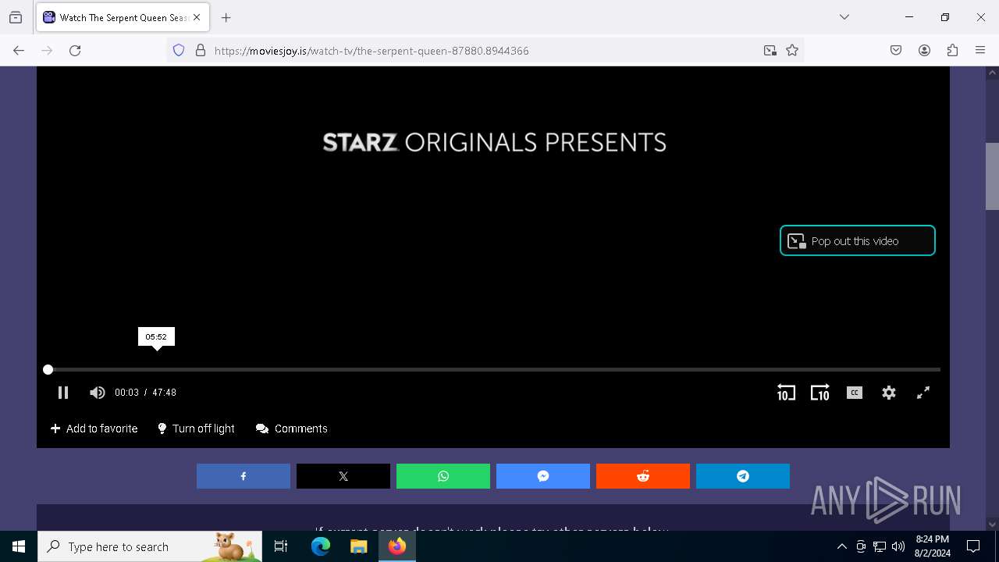
Task: Rewind the video 10 seconds
Action: [786, 393]
